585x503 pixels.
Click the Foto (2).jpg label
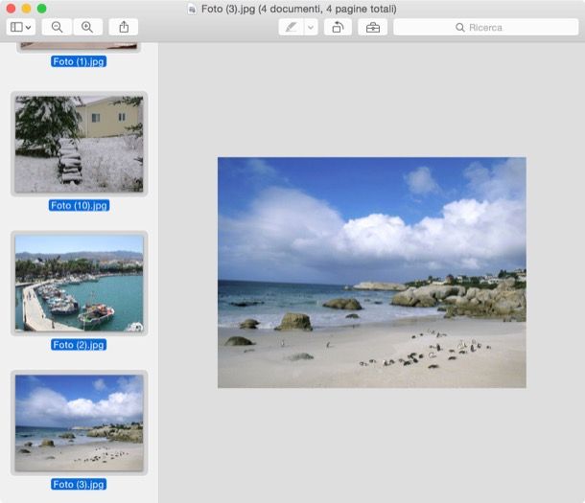click(x=79, y=345)
